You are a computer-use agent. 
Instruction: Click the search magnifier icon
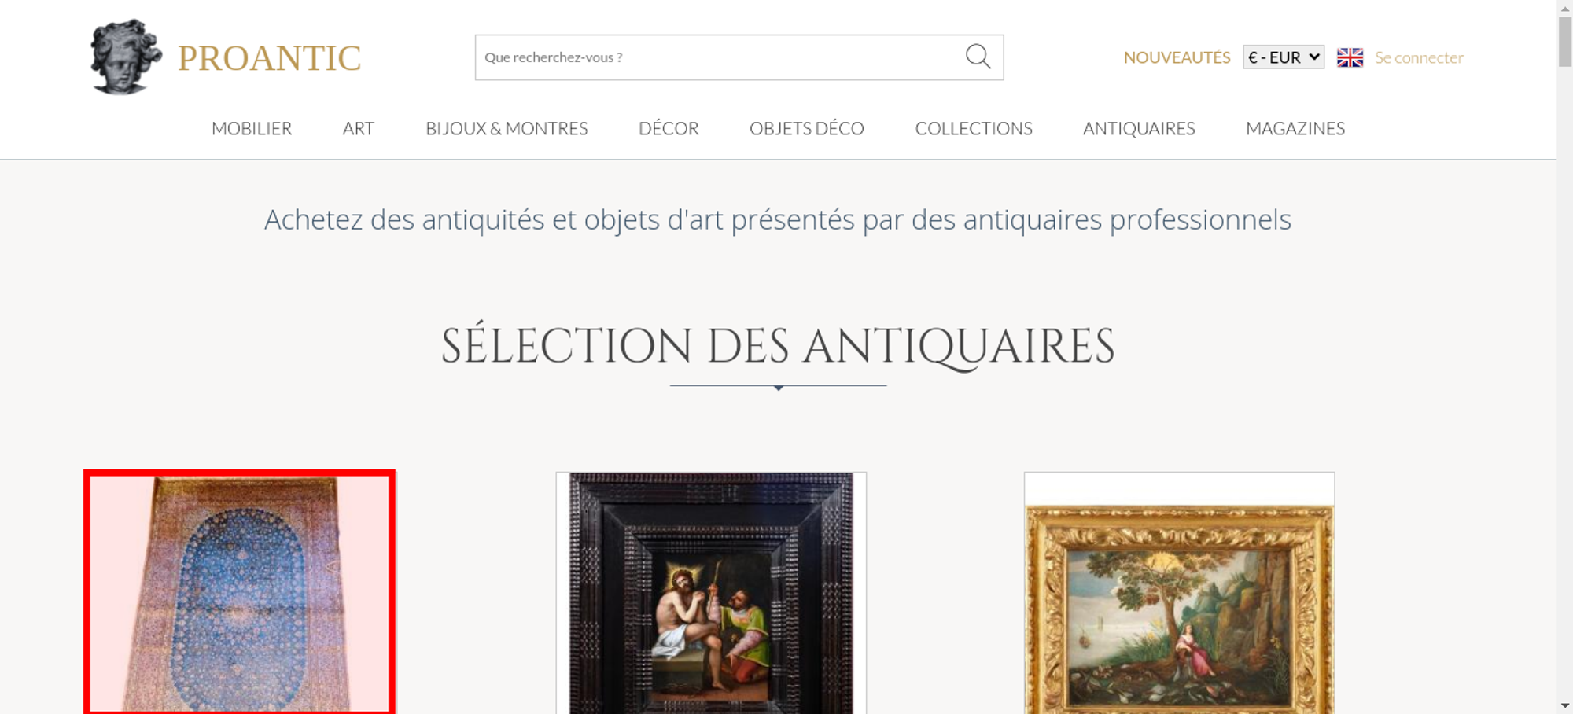point(978,57)
